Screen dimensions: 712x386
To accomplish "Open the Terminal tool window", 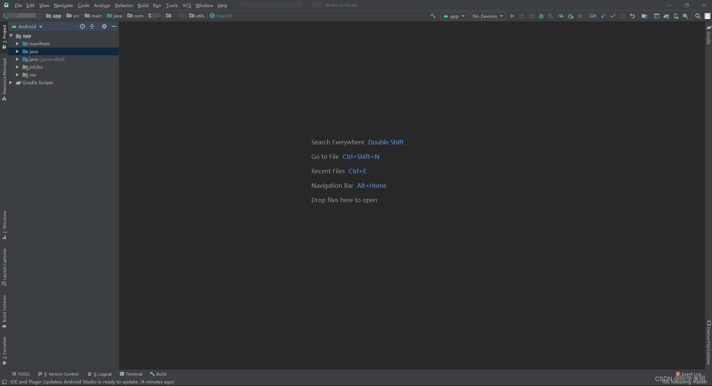I will [131, 374].
